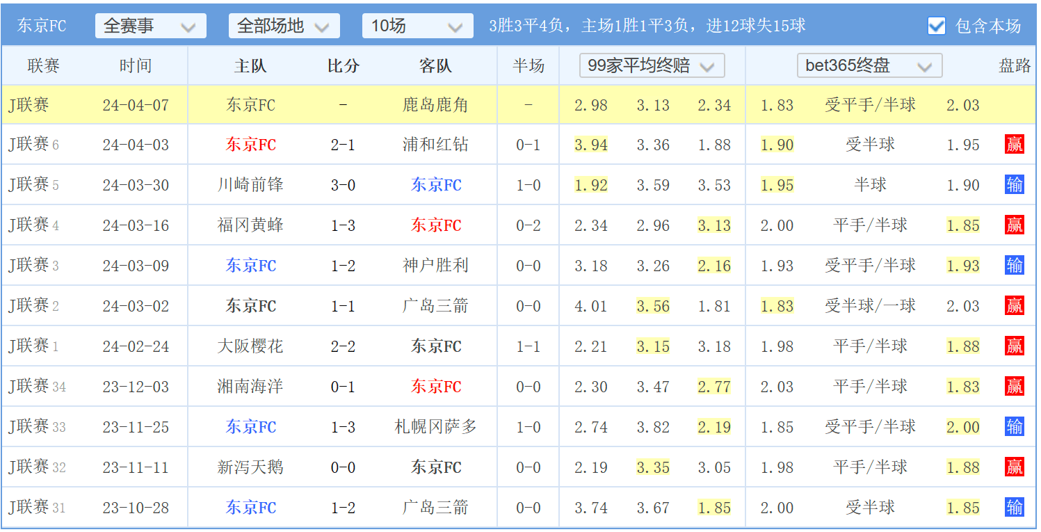Click the 盘路 column header
This screenshot has height=532, width=1041.
pos(1015,66)
